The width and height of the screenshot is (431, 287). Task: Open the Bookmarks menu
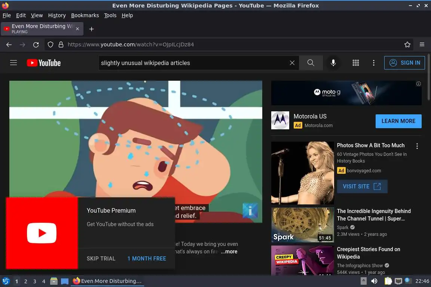click(x=85, y=15)
